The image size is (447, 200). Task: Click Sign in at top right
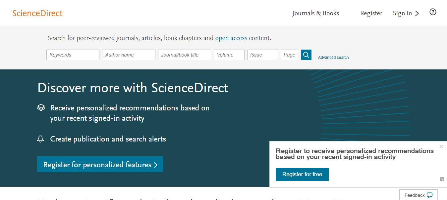point(406,13)
